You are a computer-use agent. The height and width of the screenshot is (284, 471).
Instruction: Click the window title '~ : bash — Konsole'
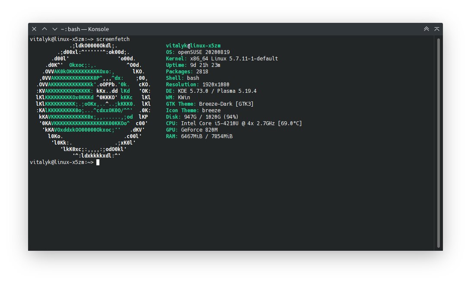pyautogui.click(x=85, y=29)
